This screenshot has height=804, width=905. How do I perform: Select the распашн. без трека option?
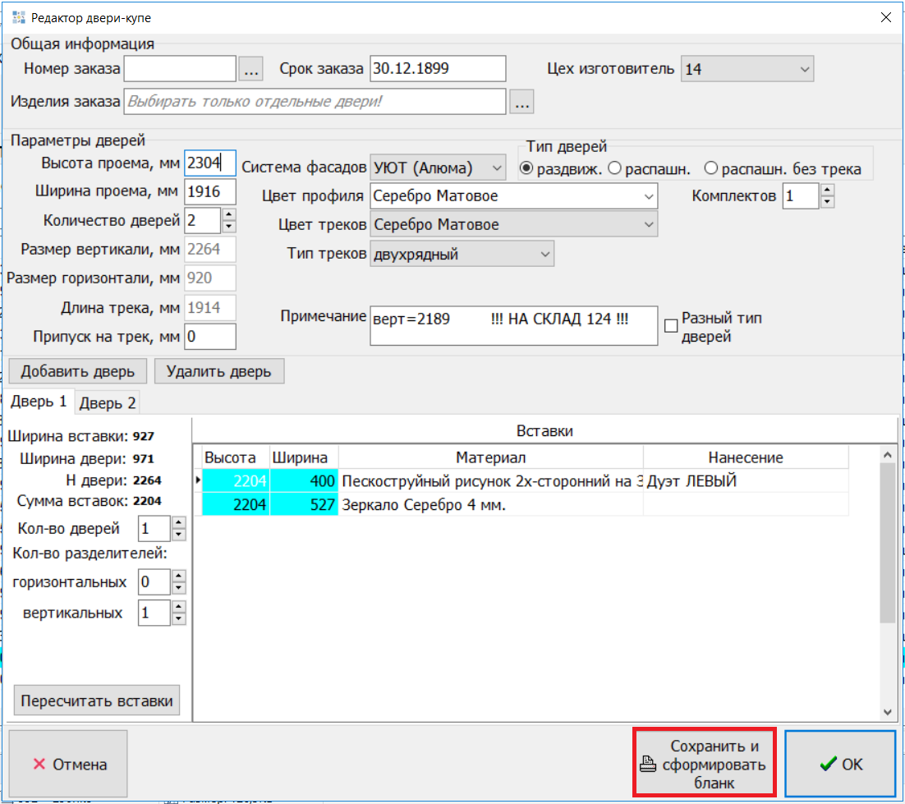pos(711,169)
